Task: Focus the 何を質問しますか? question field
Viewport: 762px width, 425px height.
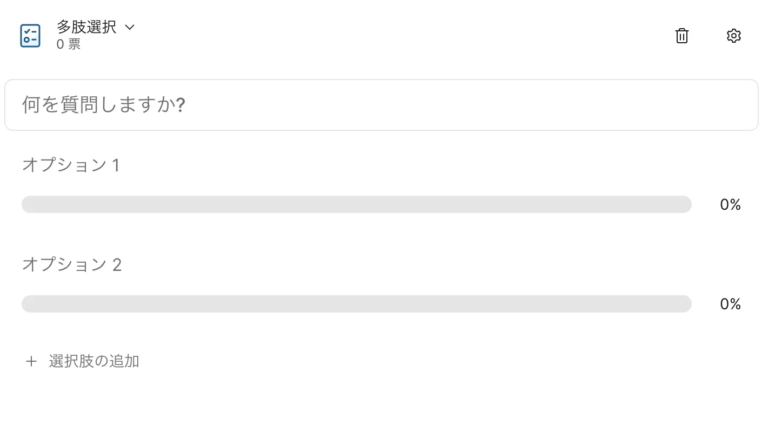Action: pos(381,105)
